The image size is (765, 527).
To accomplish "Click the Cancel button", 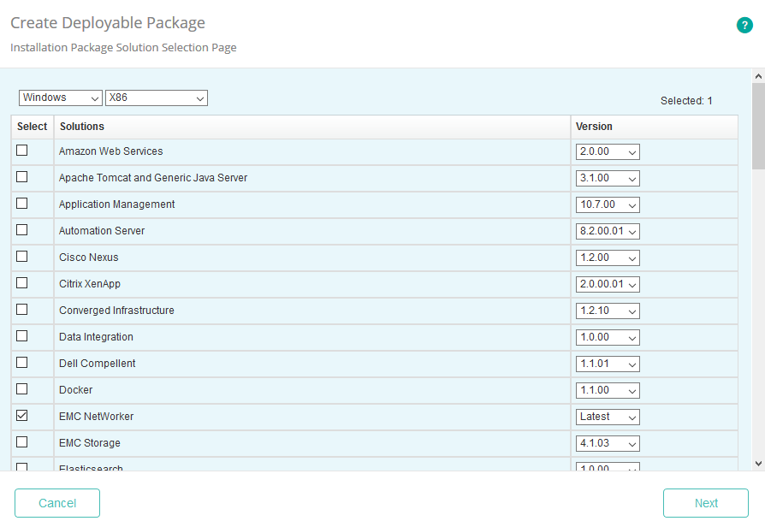I will click(x=56, y=503).
